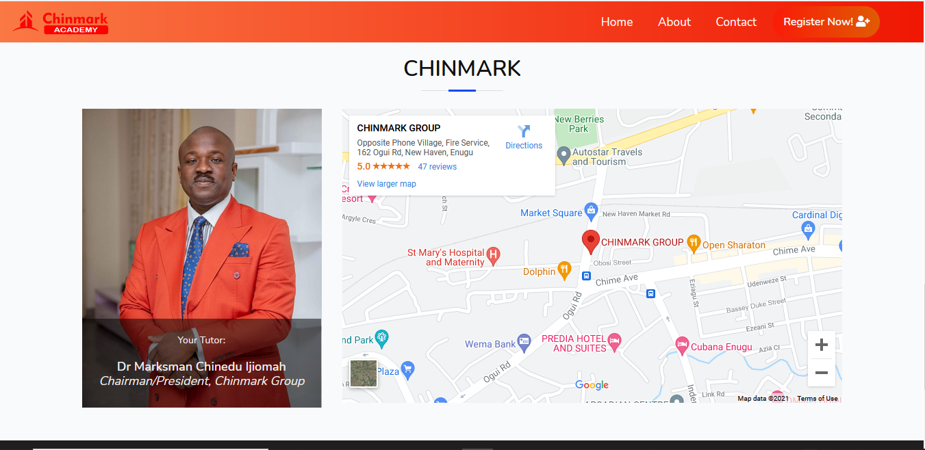Zoom in on the map
This screenshot has width=925, height=450.
coord(822,345)
